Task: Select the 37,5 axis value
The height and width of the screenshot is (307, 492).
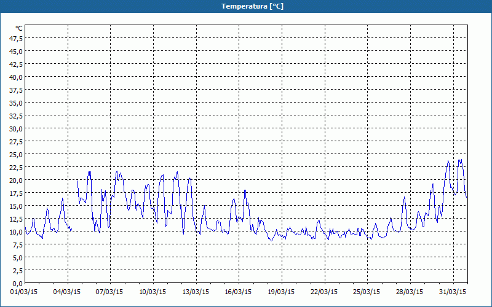Action: (17, 90)
